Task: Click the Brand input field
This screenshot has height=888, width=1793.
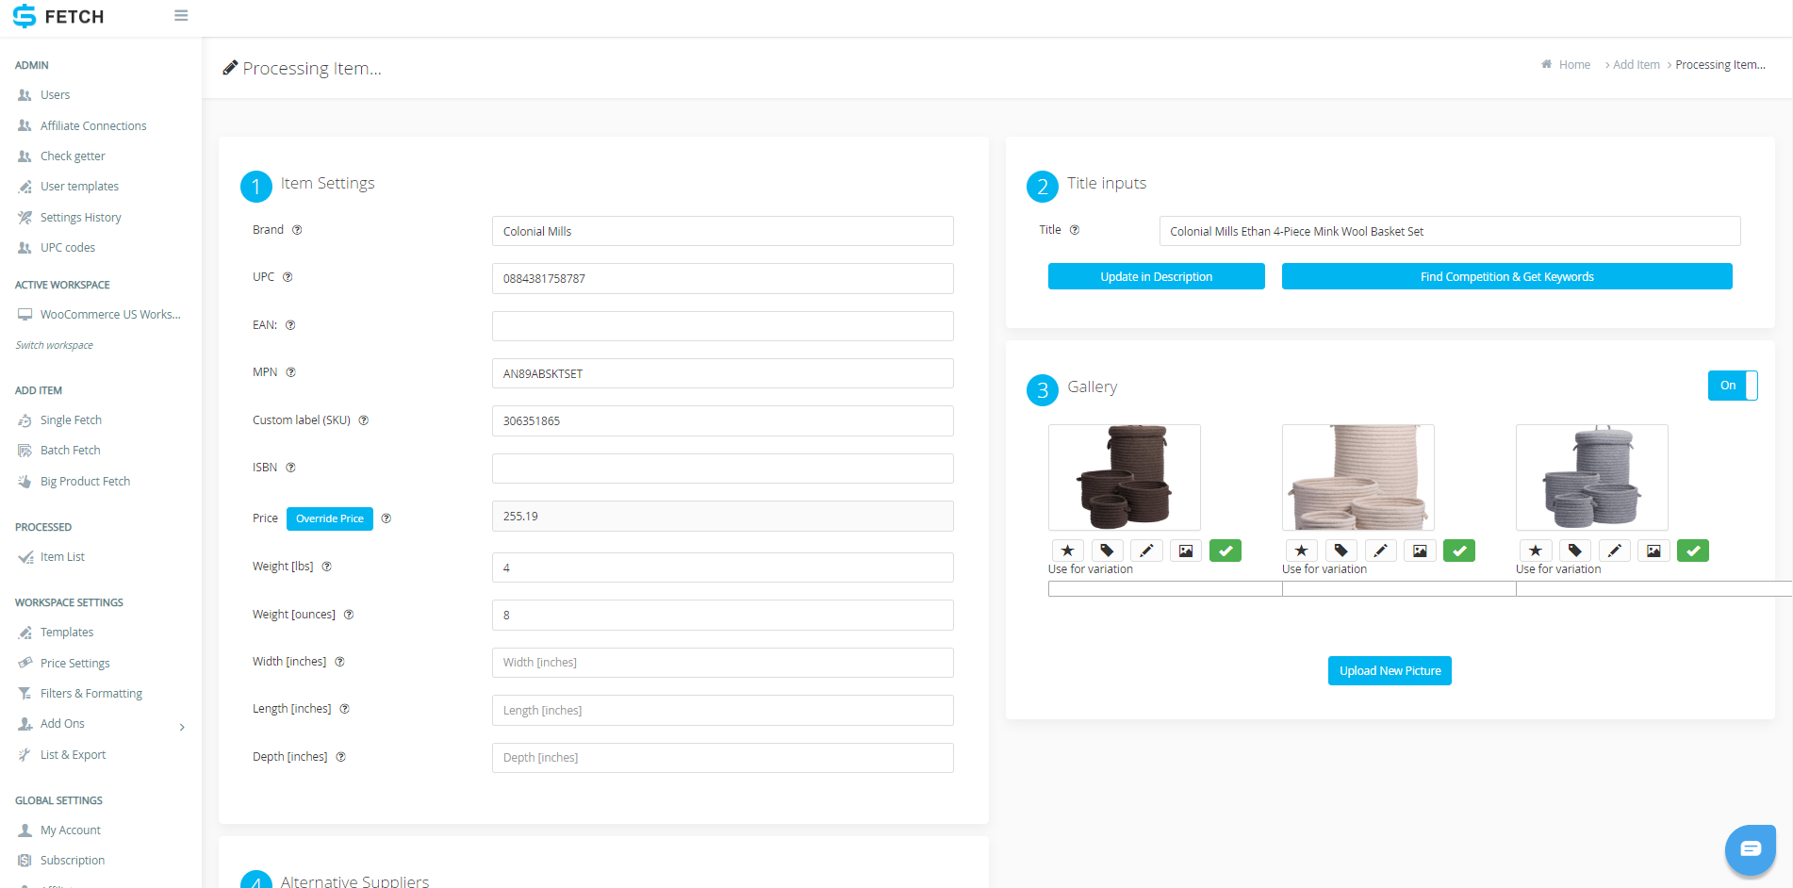Action: coord(723,231)
